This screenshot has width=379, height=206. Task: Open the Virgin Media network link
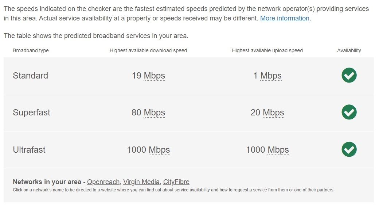(x=141, y=182)
